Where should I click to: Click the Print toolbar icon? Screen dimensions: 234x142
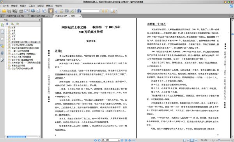point(21,11)
